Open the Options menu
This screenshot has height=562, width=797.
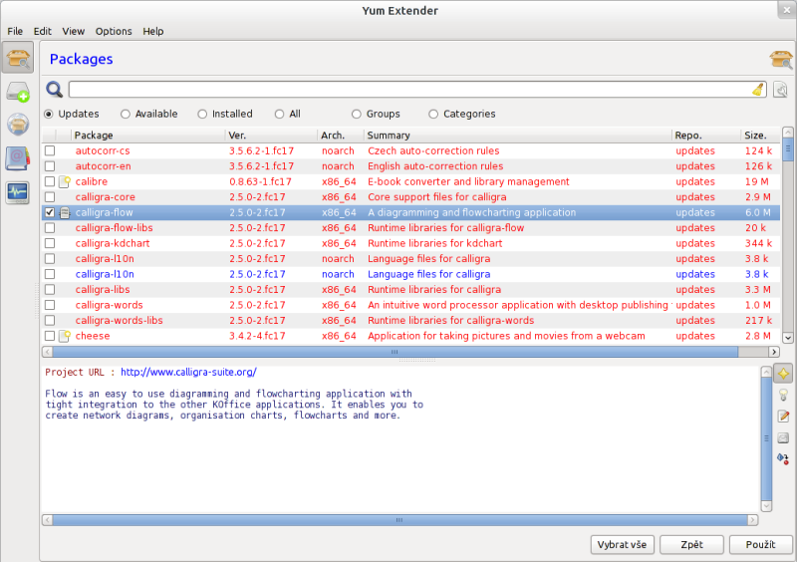pos(114,32)
